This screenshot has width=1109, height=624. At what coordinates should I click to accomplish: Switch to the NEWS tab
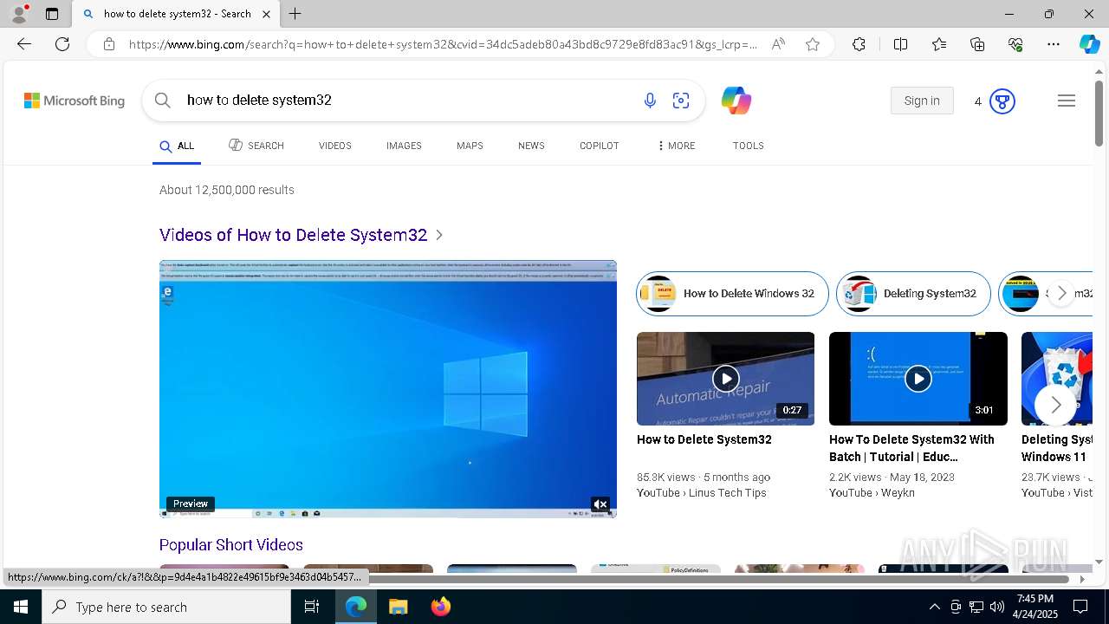531,146
